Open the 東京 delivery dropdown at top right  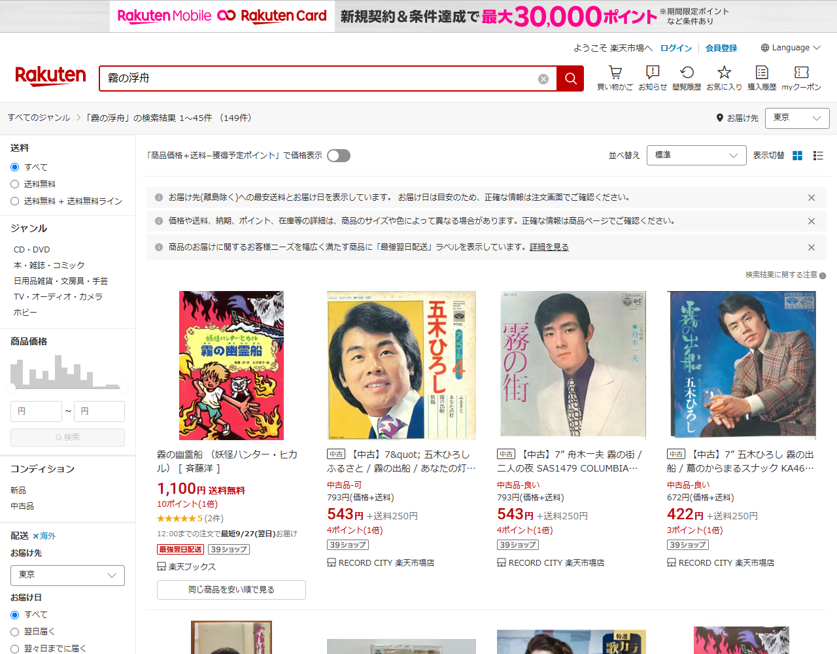(797, 118)
